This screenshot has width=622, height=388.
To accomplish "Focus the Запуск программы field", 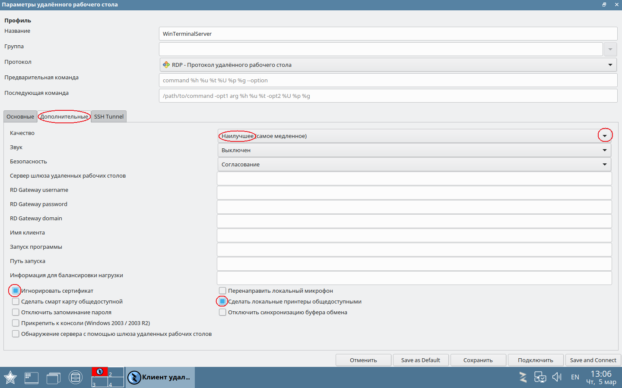I will tap(414, 250).
